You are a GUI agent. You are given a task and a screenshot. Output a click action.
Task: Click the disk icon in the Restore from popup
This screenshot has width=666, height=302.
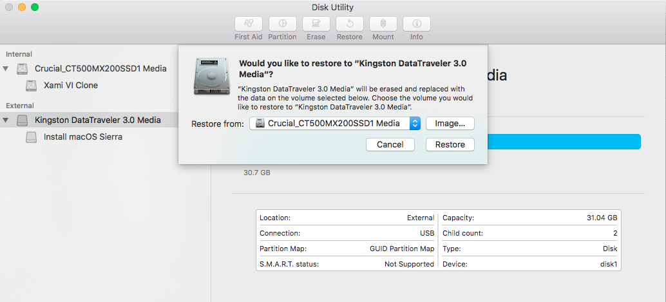pos(260,124)
